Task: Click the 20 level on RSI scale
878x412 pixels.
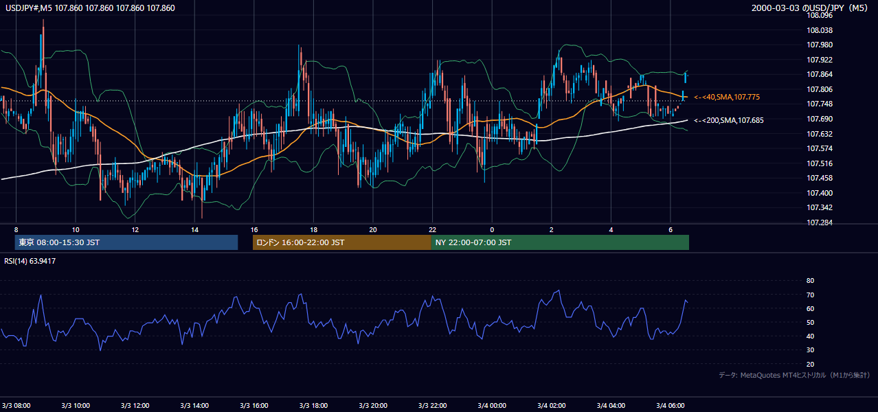Action: [811, 364]
